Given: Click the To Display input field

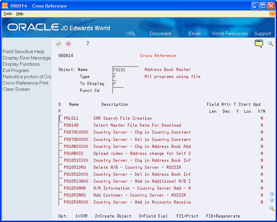Looking at the screenshot, I should tap(114, 84).
